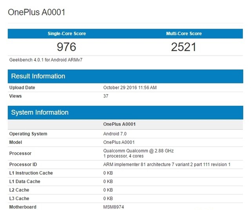Image resolution: width=251 pixels, height=210 pixels.
Task: Click the Result Information section header
Action: point(38,76)
